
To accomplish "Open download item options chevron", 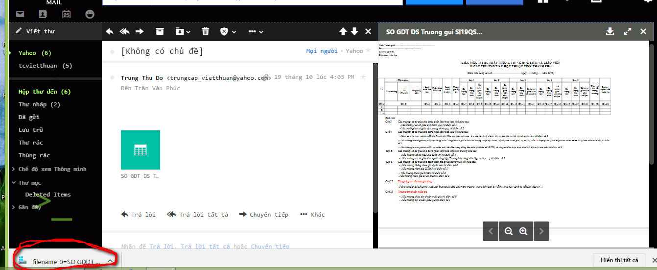I will coord(110,261).
